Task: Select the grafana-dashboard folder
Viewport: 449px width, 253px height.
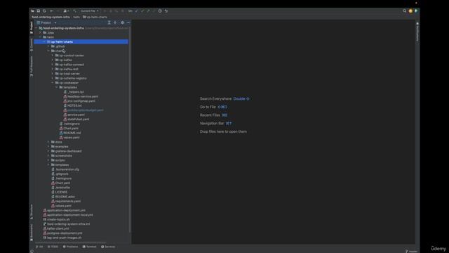Action: (68, 151)
